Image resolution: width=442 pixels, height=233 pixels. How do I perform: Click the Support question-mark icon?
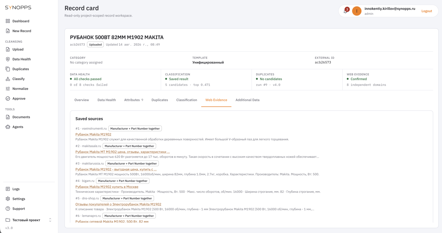pos(8,209)
